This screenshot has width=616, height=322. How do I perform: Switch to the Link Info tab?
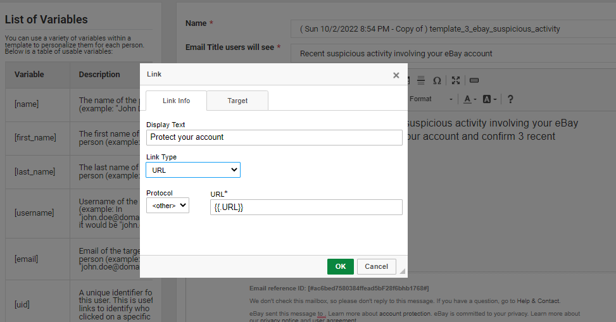[176, 101]
